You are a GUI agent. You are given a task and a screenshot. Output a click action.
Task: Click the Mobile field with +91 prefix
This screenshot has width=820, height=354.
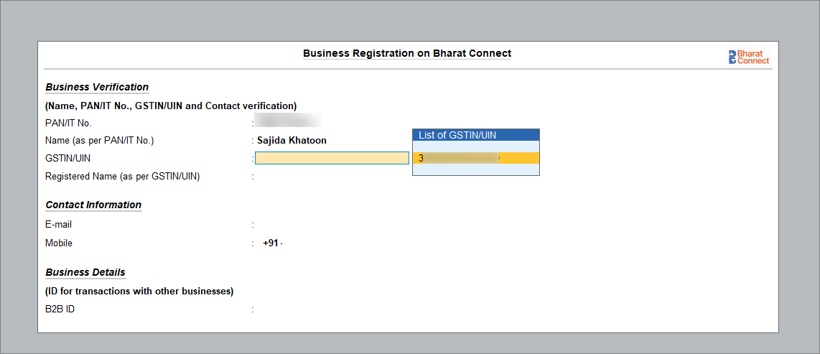[273, 243]
